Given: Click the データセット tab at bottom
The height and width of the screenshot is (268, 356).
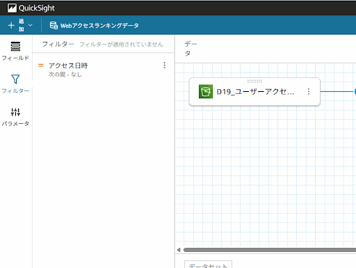Looking at the screenshot, I should tap(208, 265).
